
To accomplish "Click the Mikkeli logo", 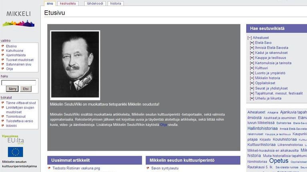I will [x=18, y=19].
